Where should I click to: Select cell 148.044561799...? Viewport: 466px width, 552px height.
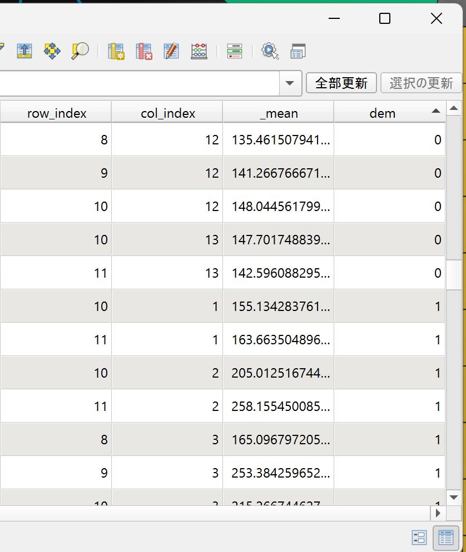point(279,206)
